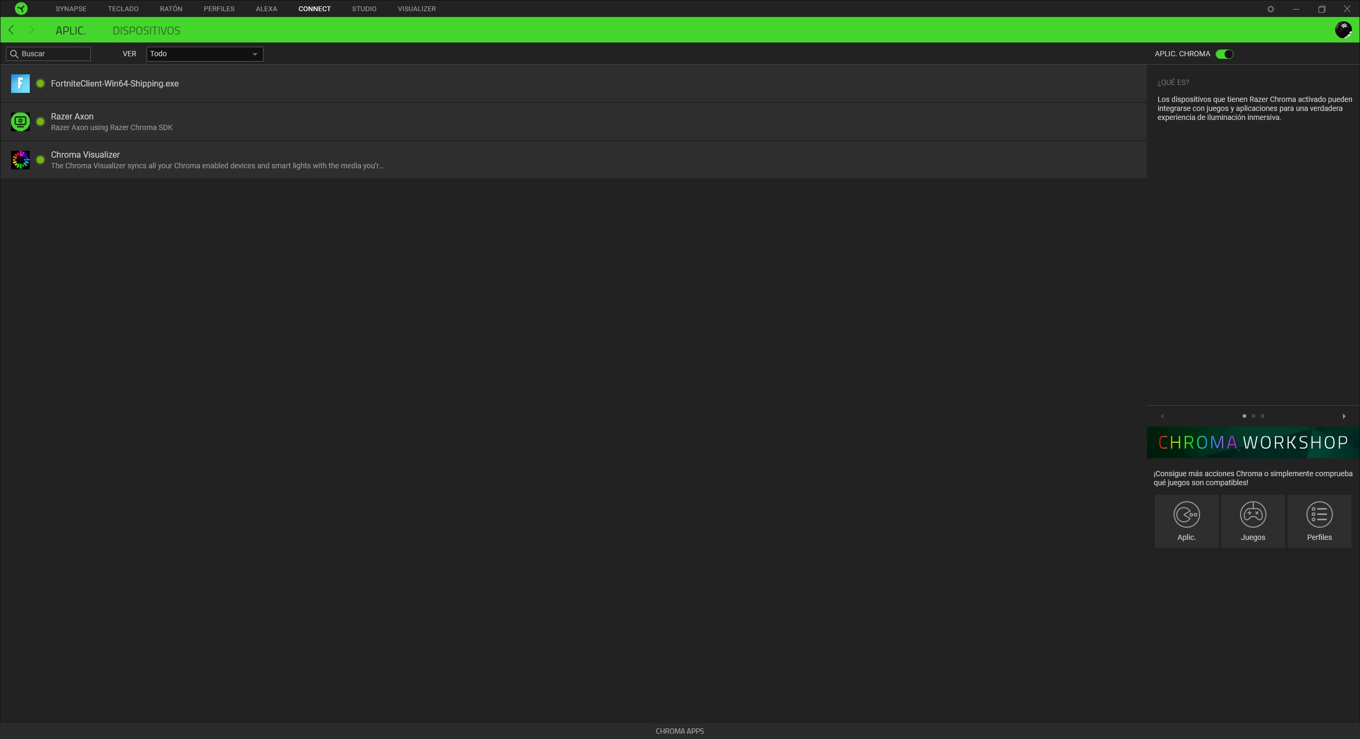This screenshot has width=1360, height=739.
Task: Switch to the top Perfiles tab
Action: [x=219, y=9]
